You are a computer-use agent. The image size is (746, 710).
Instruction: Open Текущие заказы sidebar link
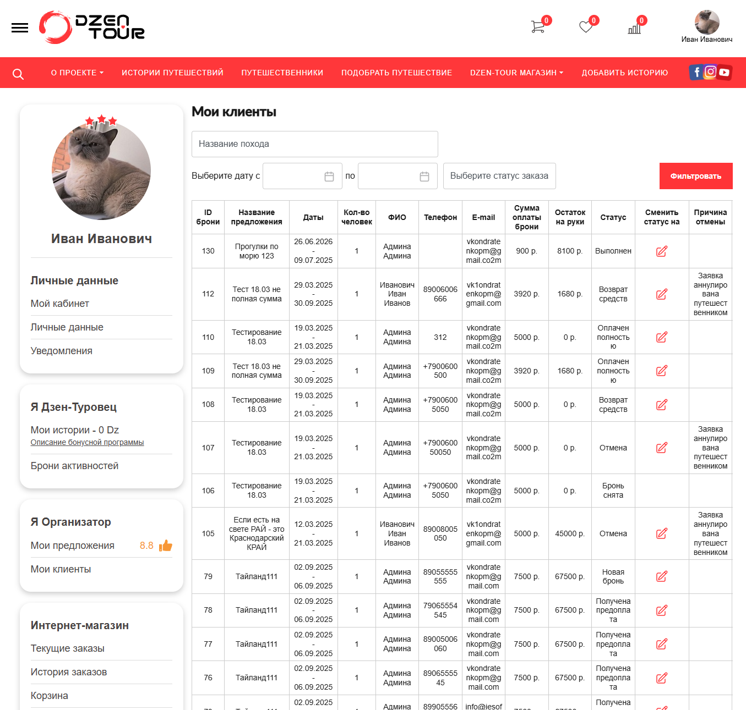click(67, 648)
